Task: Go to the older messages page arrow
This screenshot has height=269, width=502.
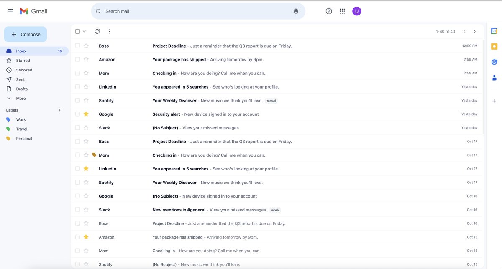Action: [474, 31]
